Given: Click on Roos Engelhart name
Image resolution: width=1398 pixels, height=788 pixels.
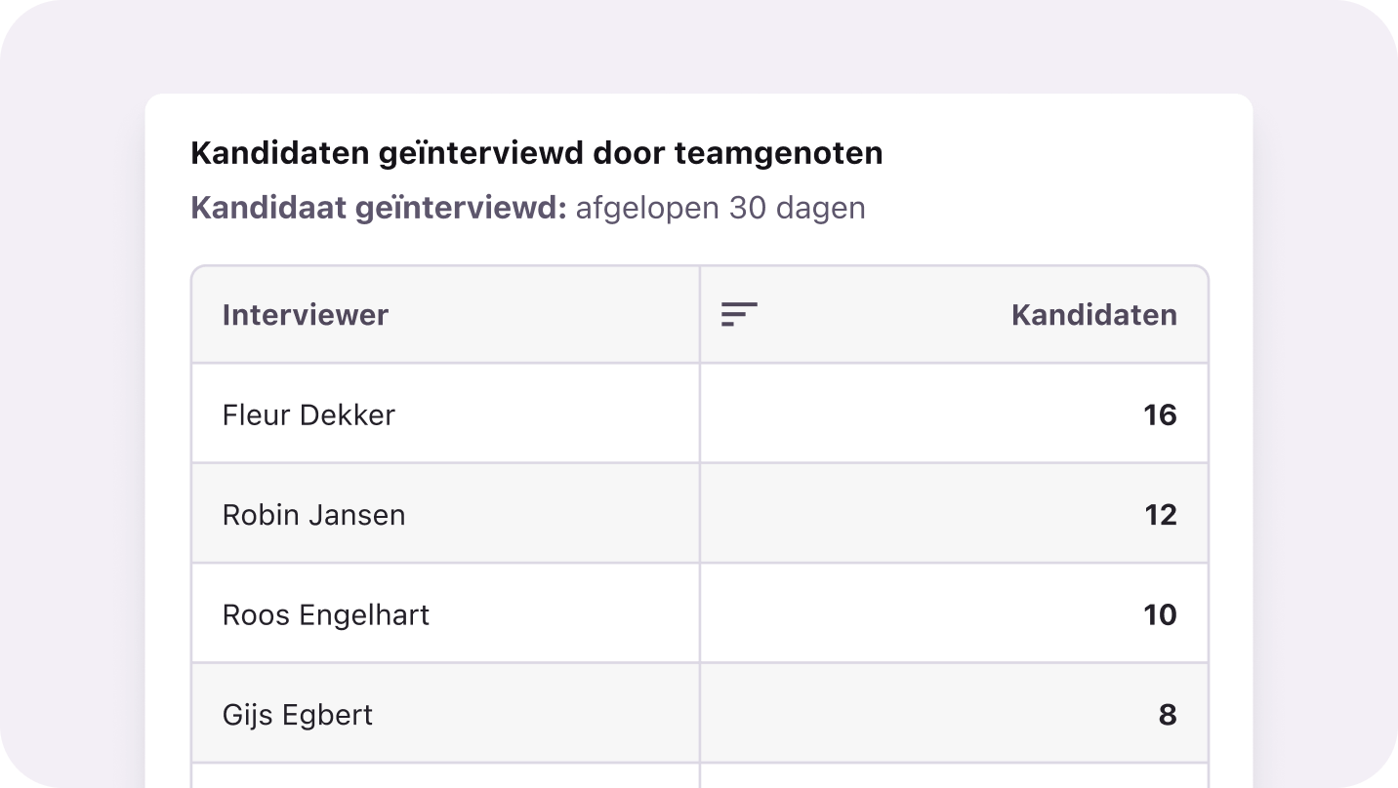Looking at the screenshot, I should coord(325,615).
